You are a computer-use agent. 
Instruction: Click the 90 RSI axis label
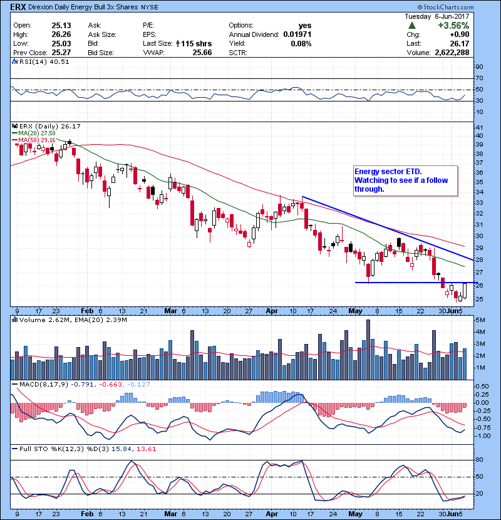point(480,66)
